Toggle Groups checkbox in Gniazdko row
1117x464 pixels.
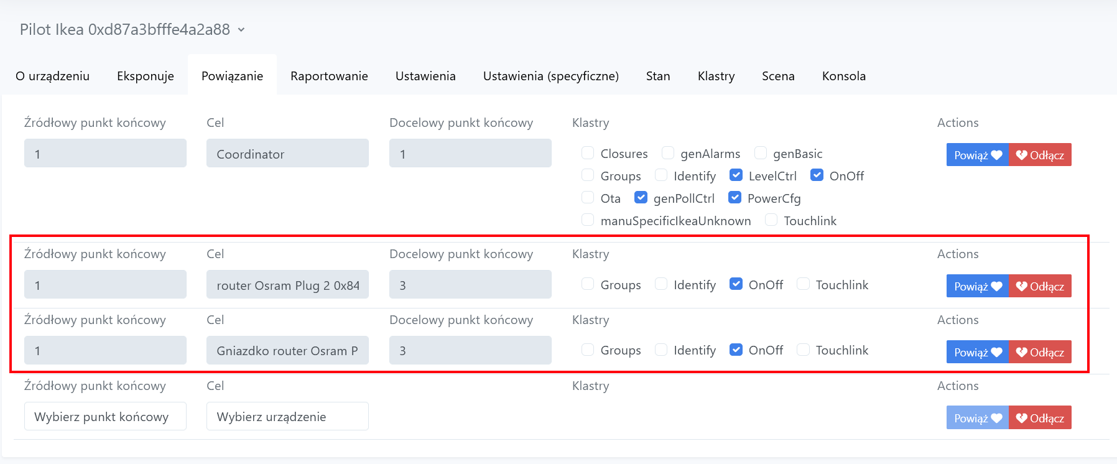tap(588, 350)
